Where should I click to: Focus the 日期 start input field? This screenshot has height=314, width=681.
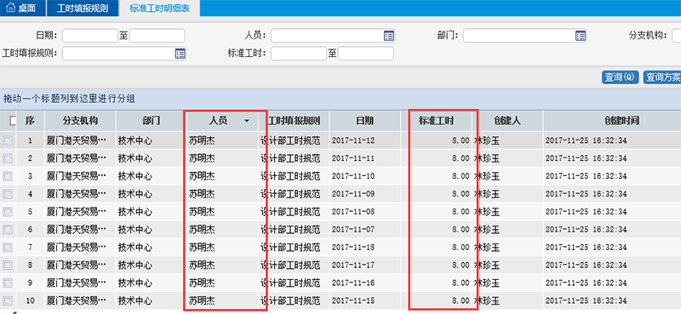90,36
